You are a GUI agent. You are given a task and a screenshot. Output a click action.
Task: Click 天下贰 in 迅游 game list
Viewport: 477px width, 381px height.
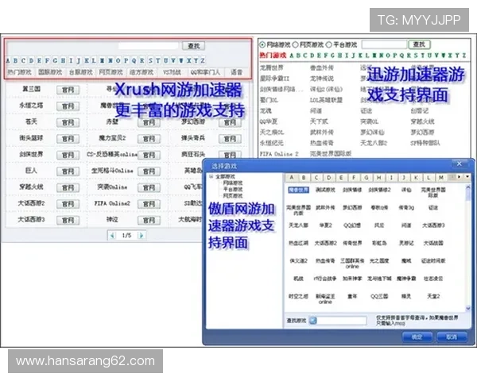coord(319,121)
